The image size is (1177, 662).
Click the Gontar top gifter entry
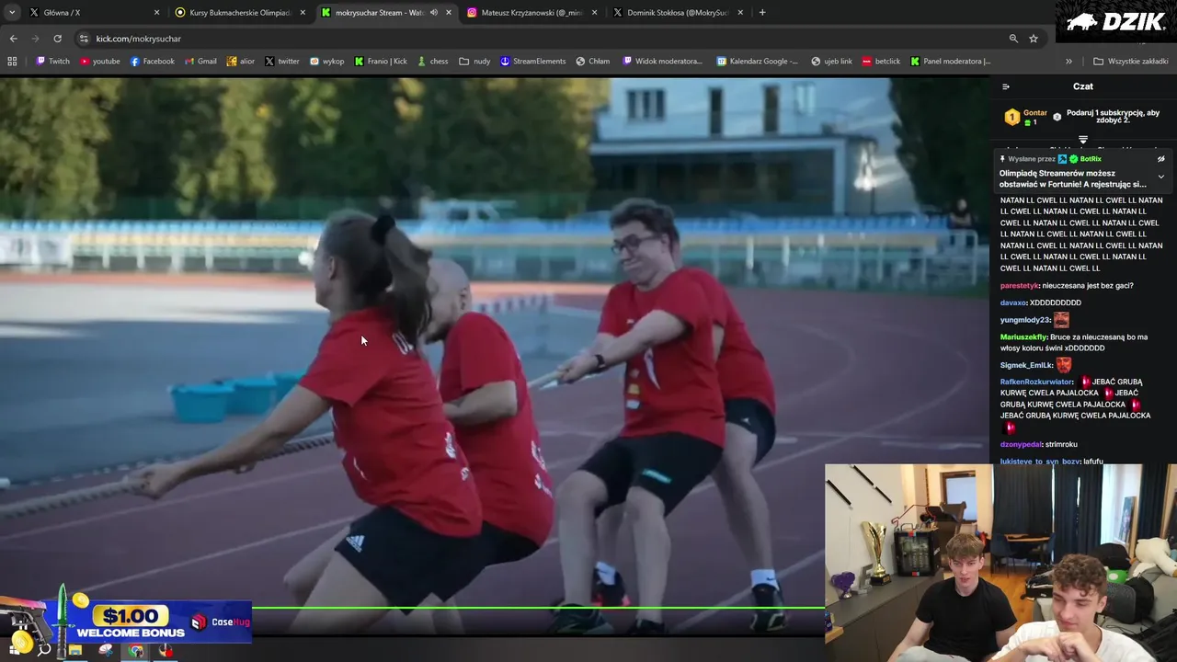(x=1026, y=117)
